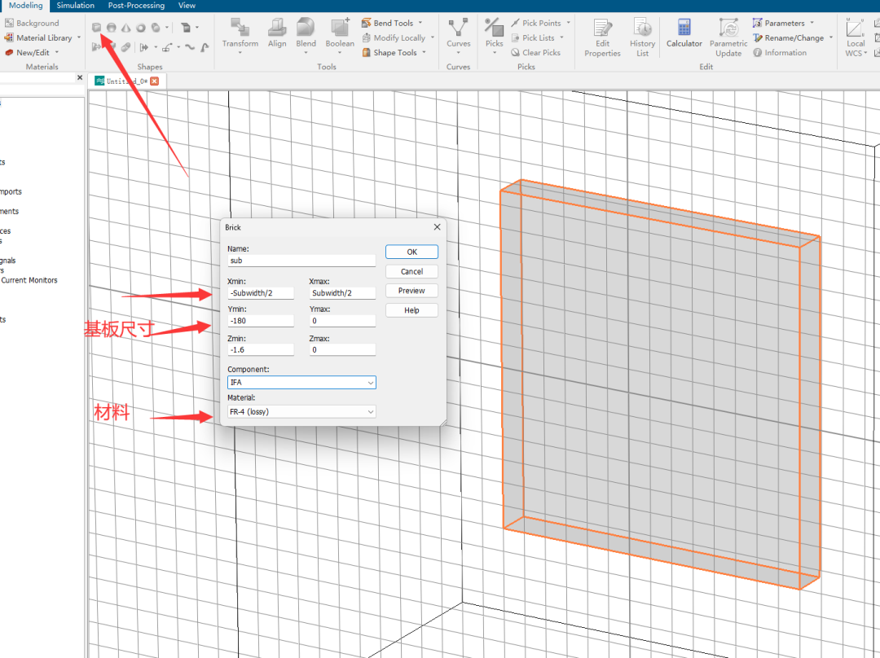Select the Brick shape tool

[x=96, y=27]
